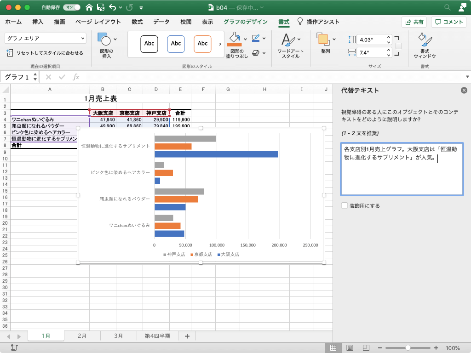Open the Shape Outline dropdown arrow

point(264,38)
